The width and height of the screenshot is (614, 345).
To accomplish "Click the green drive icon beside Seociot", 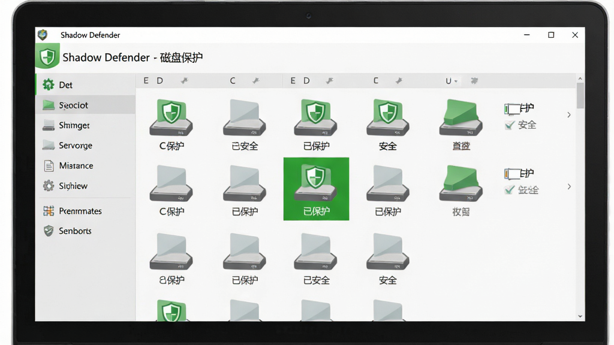I will click(x=49, y=105).
